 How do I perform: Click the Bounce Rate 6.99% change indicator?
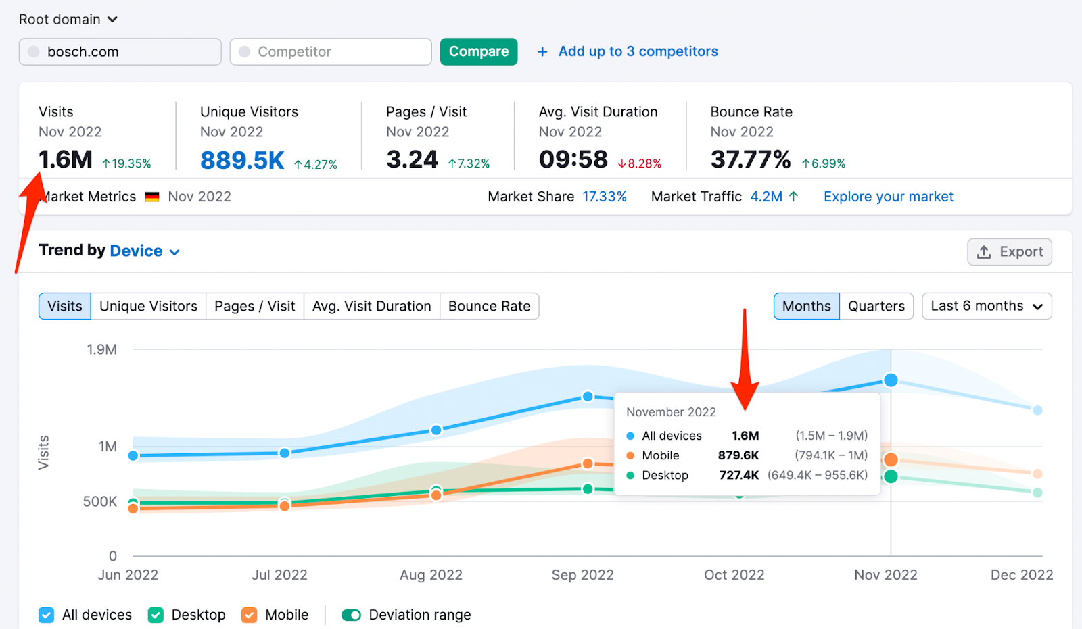823,163
